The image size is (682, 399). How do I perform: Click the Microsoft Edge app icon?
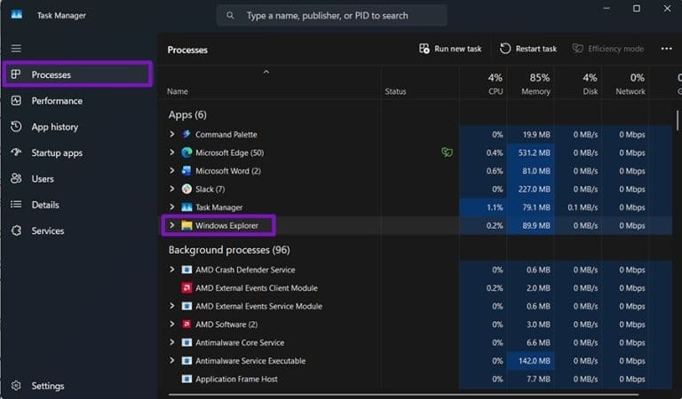pos(186,153)
